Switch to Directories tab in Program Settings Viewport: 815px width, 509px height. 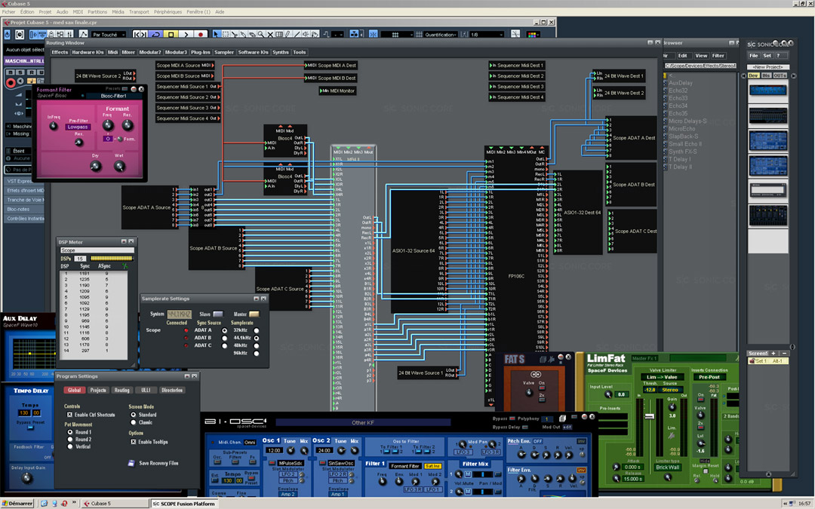(x=171, y=390)
